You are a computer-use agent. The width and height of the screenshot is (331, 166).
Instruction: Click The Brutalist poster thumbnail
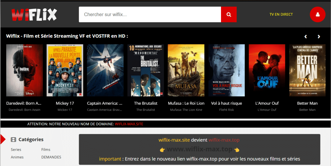[x=145, y=70]
